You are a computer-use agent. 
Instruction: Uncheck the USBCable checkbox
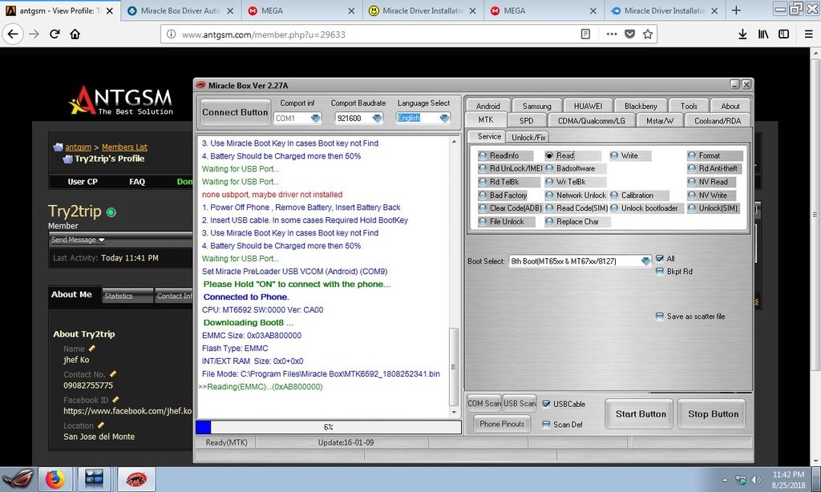click(546, 404)
